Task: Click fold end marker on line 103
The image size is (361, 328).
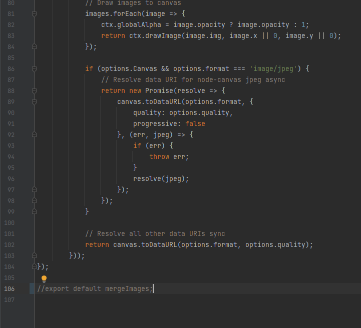Action: click(x=34, y=255)
